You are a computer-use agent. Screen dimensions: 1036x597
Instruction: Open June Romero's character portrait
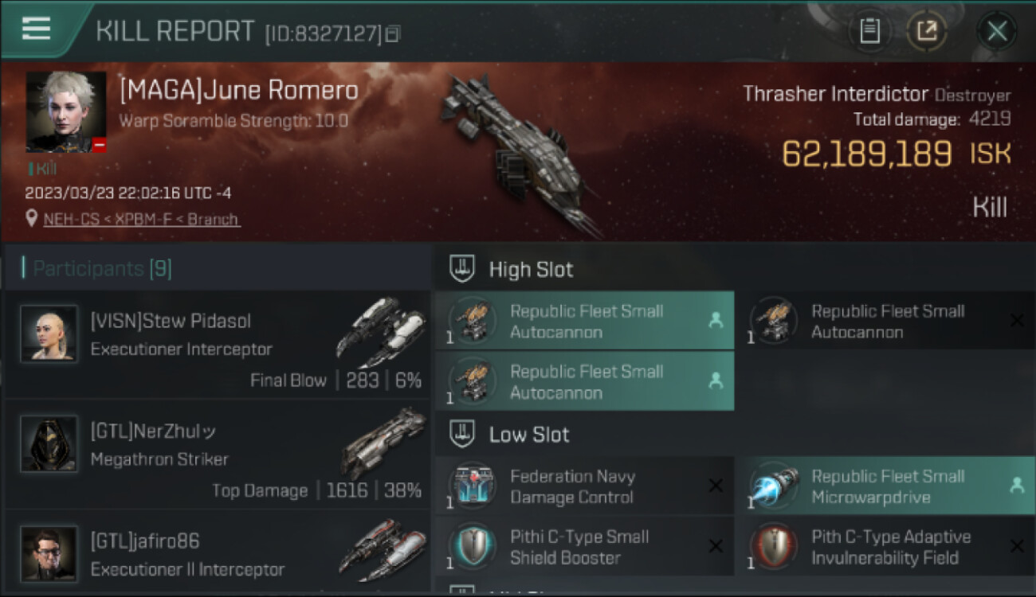[66, 111]
